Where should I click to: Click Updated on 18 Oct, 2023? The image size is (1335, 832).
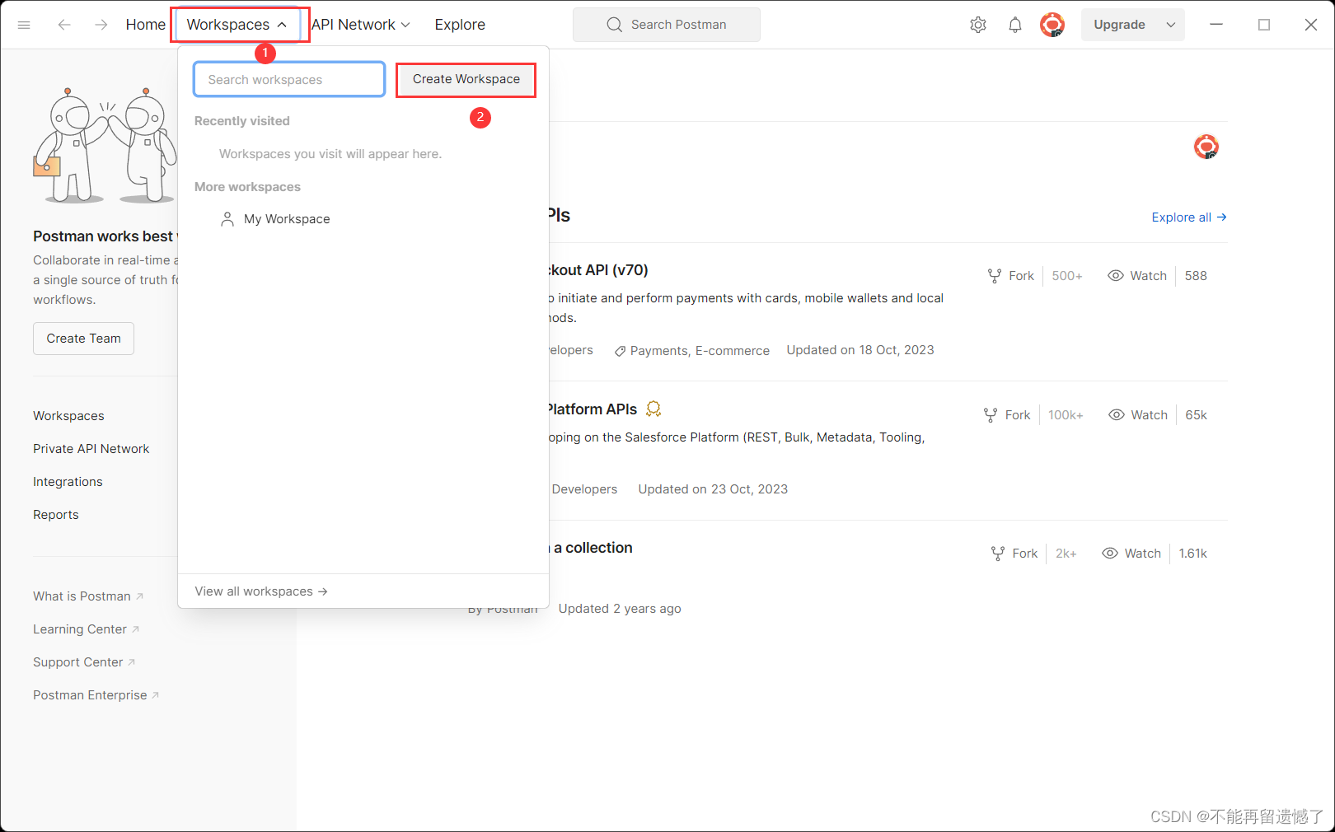[x=860, y=350]
